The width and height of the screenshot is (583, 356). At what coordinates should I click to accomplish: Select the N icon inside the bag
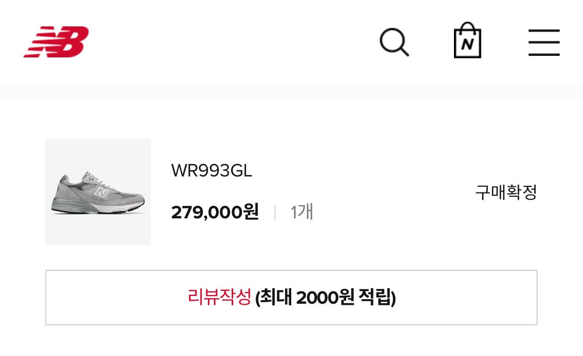point(467,45)
